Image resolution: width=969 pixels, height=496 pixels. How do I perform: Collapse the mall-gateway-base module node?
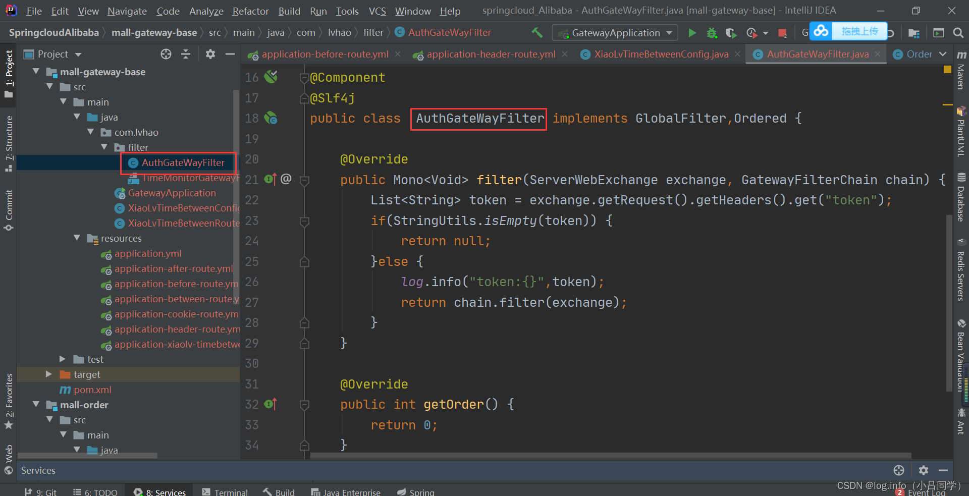[36, 72]
